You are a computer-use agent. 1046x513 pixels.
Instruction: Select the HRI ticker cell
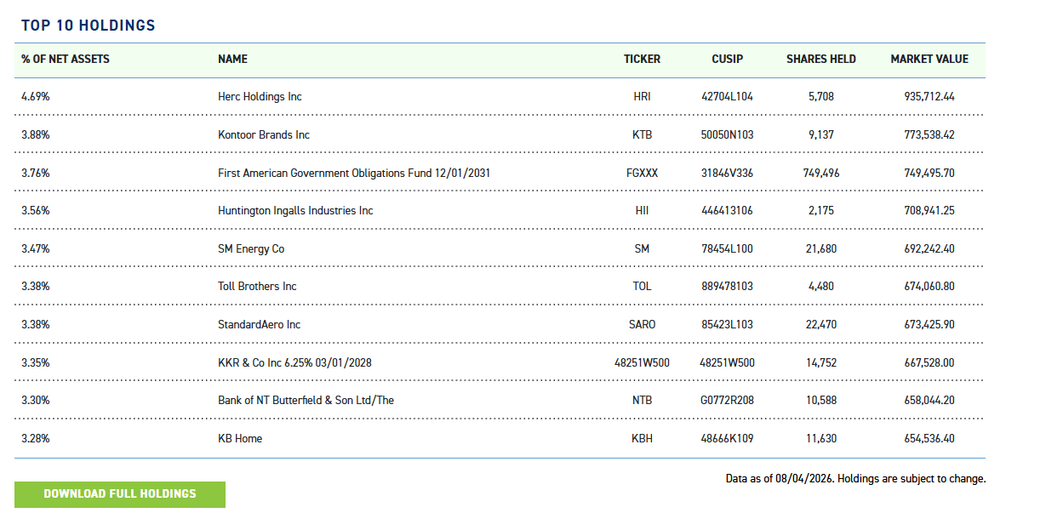[x=642, y=97]
